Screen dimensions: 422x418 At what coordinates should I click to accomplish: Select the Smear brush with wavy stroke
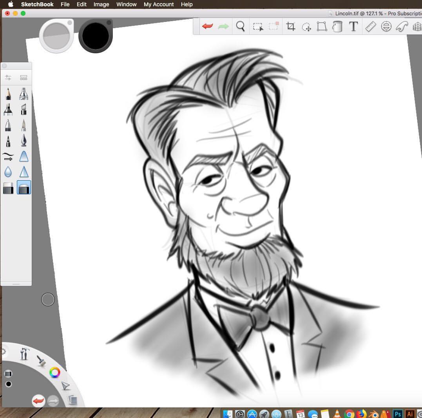point(8,156)
